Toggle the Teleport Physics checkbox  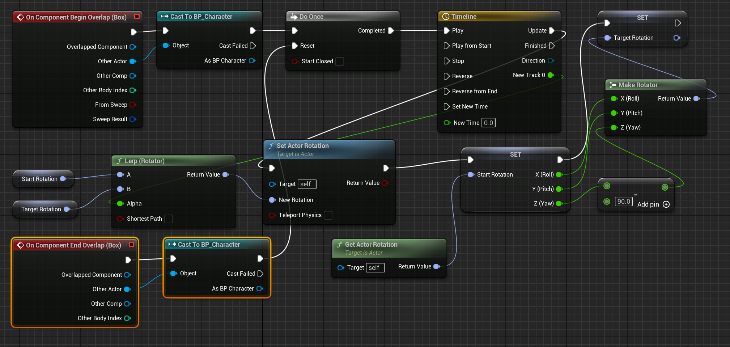coord(328,215)
